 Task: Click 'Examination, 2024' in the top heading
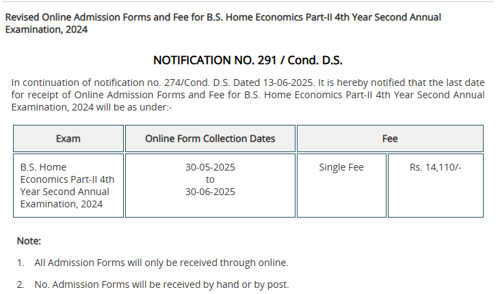[x=47, y=29]
